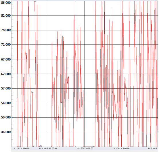Pick the x marker just below 50 000 gridline
This screenshot has width=159, height=152.
tap(31, 118)
